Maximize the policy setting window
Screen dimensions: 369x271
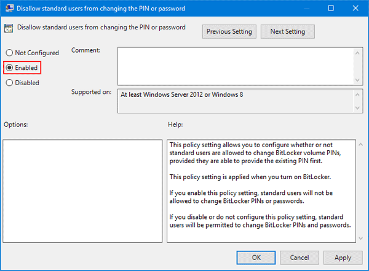point(330,9)
